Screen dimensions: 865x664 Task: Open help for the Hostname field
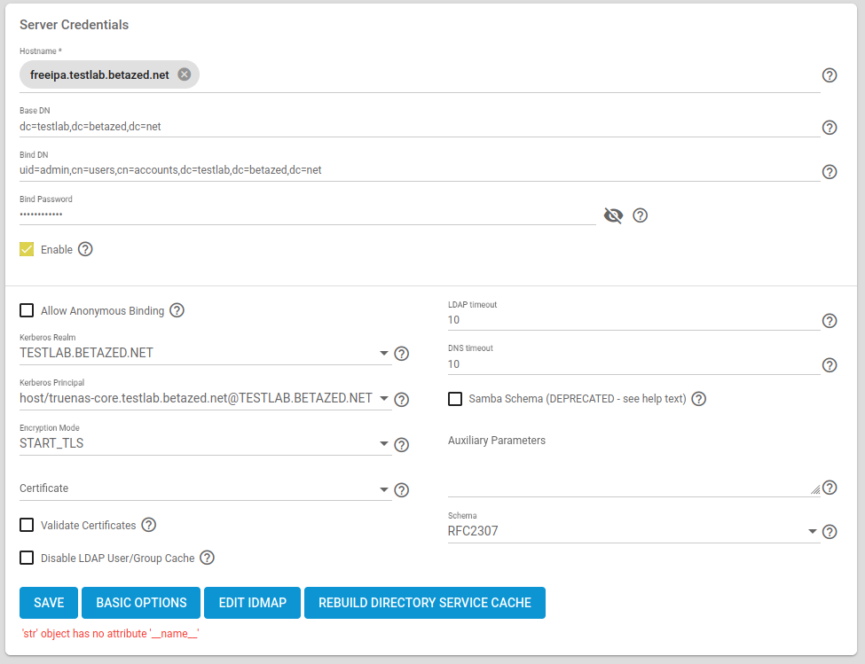pyautogui.click(x=830, y=75)
